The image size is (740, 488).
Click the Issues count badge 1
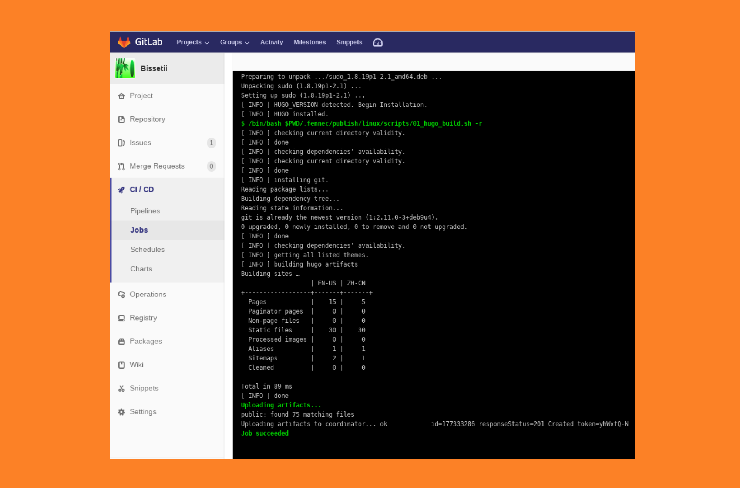point(211,143)
